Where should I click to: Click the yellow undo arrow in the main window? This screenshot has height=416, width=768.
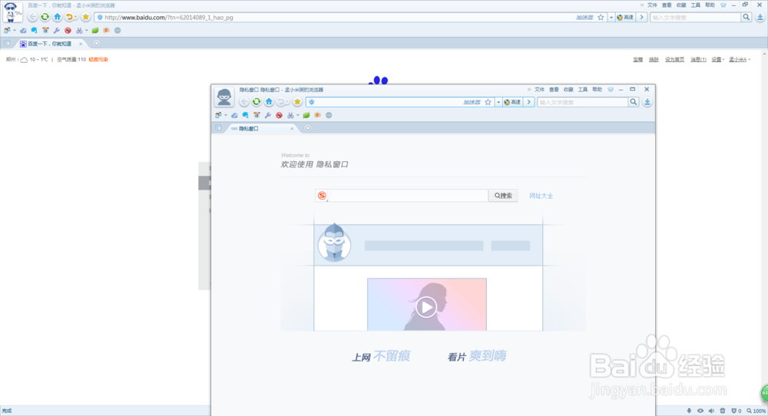pos(69,17)
